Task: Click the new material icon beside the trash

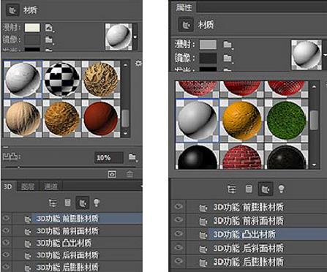Action: [x=112, y=174]
